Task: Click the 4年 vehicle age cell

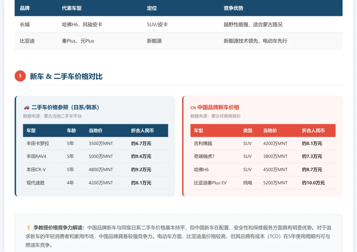Action: 70,183
